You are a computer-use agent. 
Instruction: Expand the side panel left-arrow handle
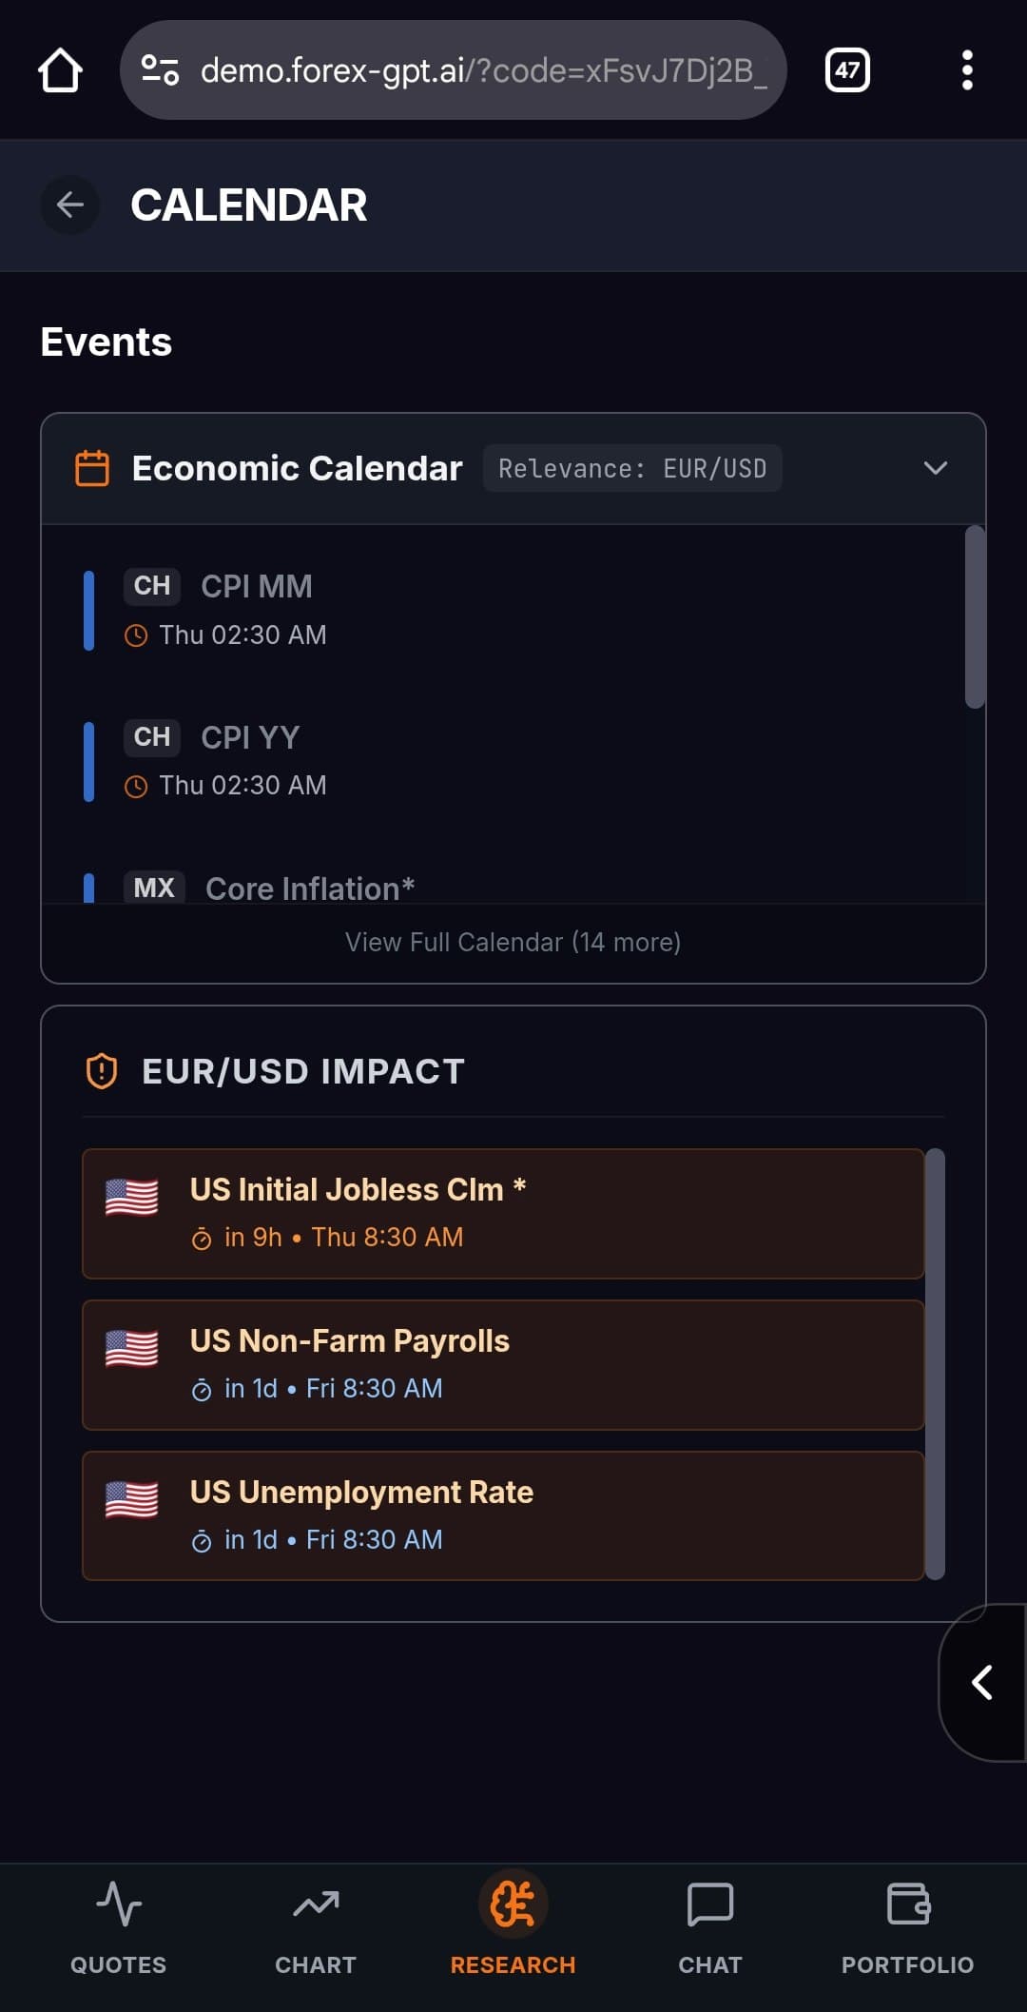(x=983, y=1682)
